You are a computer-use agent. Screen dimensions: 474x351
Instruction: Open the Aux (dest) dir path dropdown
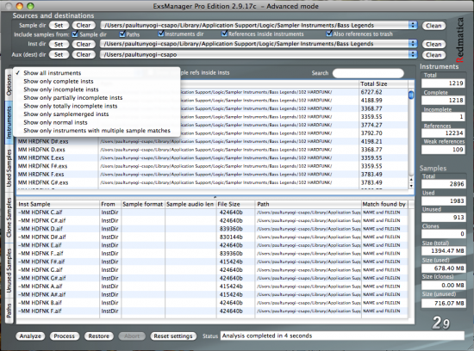[x=413, y=54]
